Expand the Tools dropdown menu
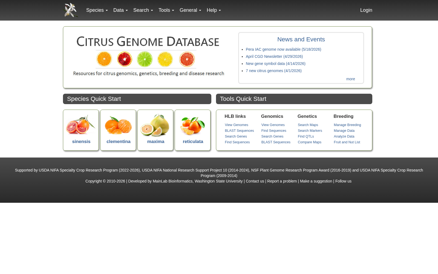Screen dimensions: 438x274 click(166, 10)
